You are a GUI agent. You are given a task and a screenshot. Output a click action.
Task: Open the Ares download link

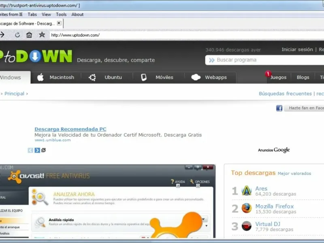coord(261,188)
